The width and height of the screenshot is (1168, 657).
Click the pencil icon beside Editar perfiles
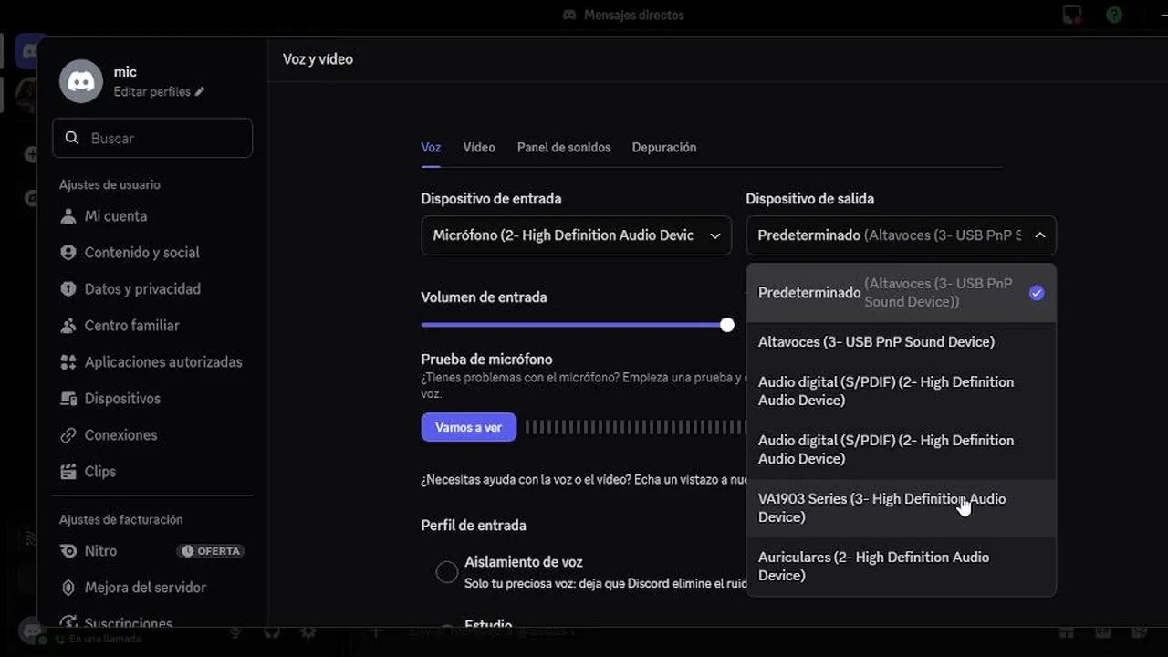click(200, 92)
